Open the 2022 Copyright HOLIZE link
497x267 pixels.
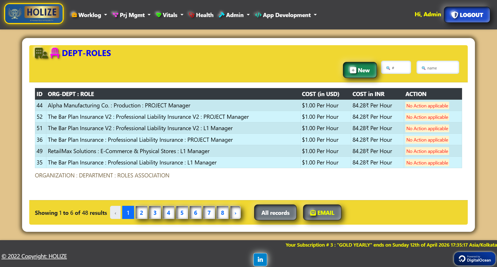click(34, 256)
